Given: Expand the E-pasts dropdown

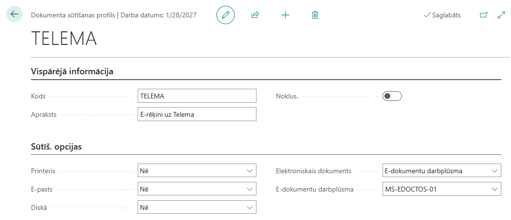Looking at the screenshot, I should tap(197, 189).
